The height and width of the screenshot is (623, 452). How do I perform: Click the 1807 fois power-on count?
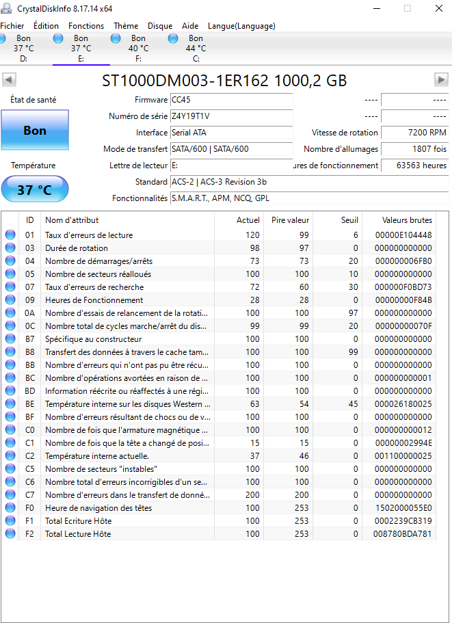pyautogui.click(x=414, y=149)
